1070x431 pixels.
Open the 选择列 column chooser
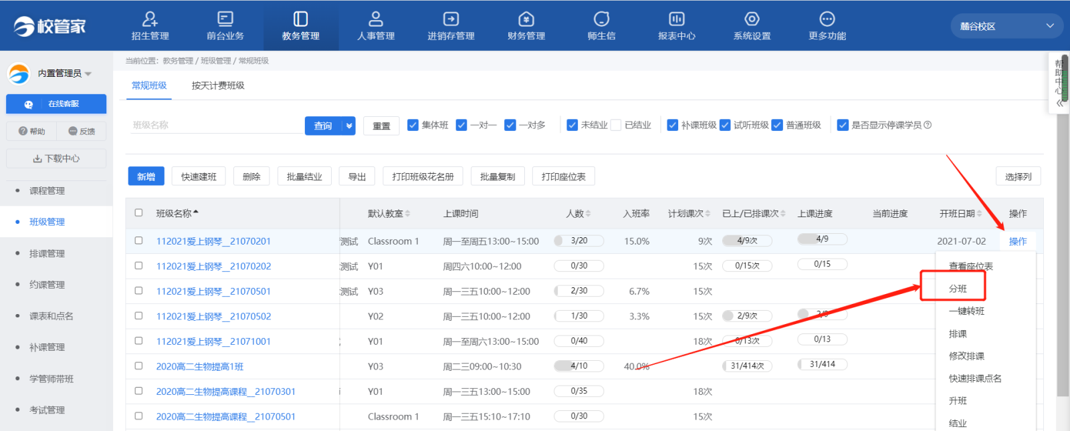tap(1018, 176)
